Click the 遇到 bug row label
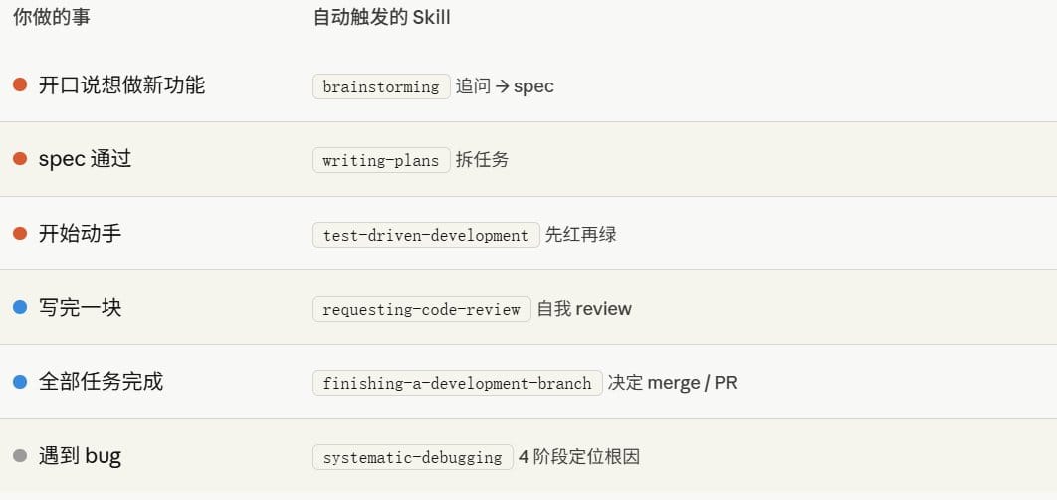 [x=81, y=456]
